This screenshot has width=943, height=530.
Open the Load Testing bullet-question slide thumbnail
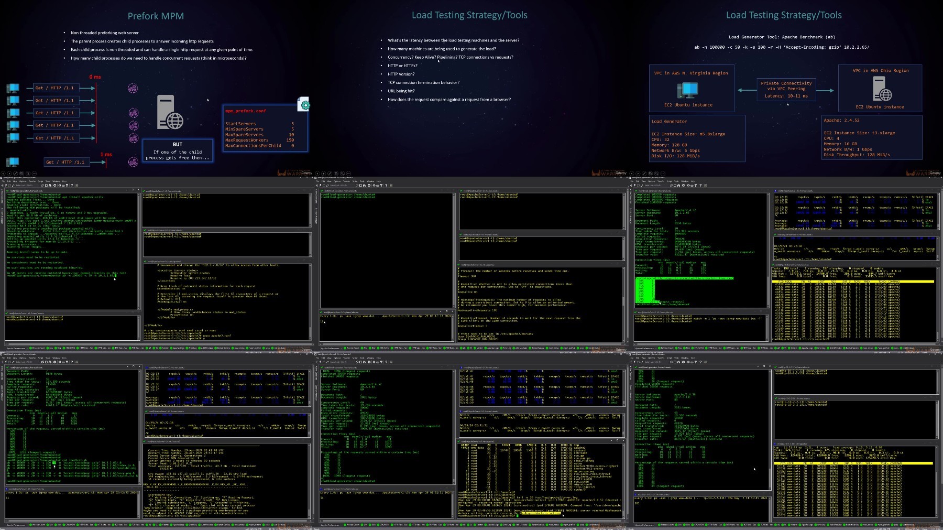(471, 88)
